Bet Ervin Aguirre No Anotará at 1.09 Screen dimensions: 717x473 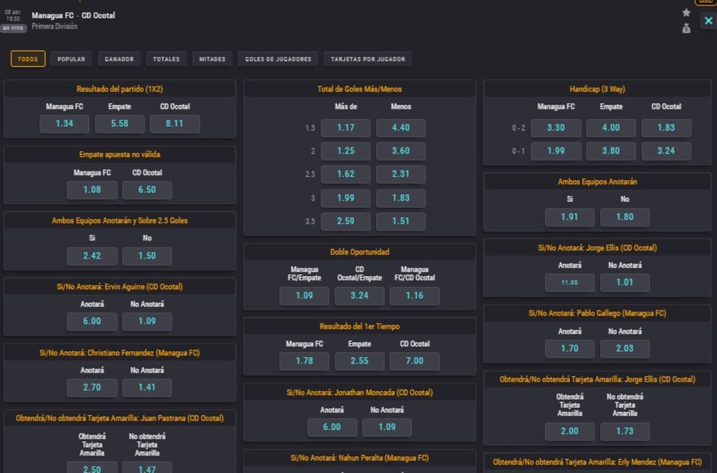click(147, 321)
